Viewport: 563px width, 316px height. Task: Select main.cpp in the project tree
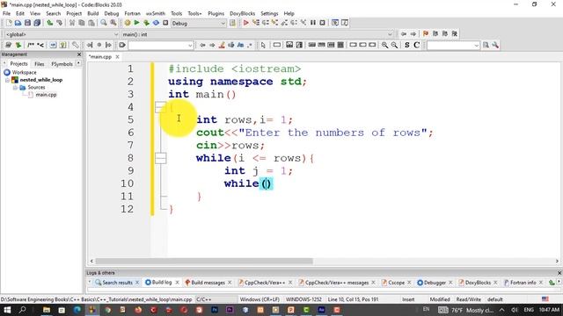tap(46, 95)
